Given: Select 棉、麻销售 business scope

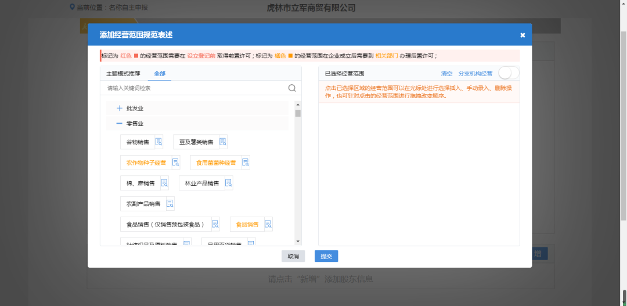Looking at the screenshot, I should [x=140, y=183].
